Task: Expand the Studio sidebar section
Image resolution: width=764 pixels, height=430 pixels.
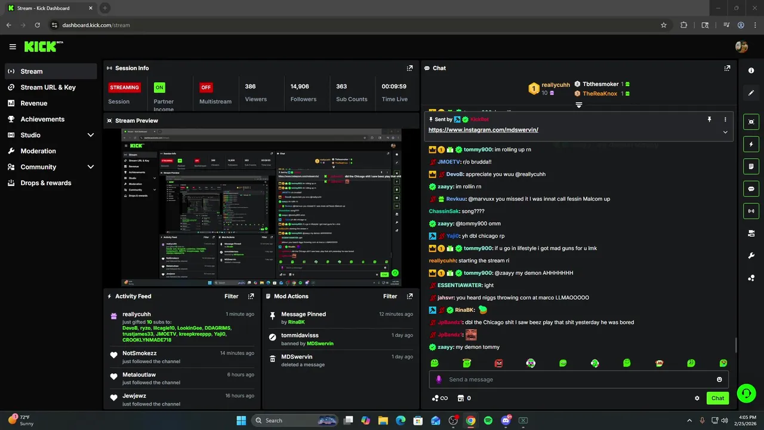Action: tap(91, 135)
